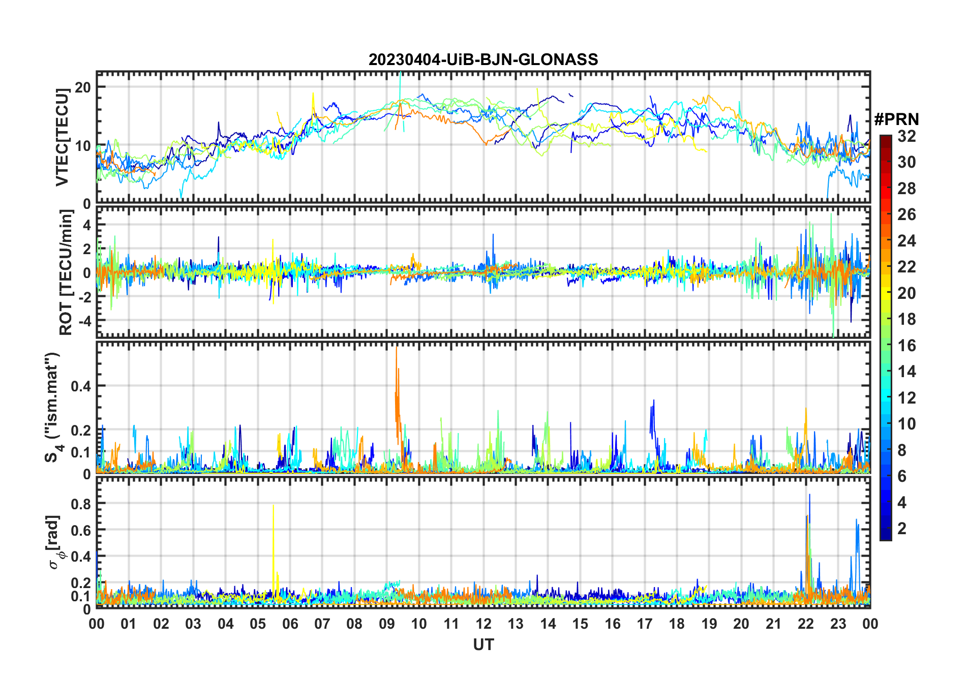Click colorbar tick label 2
This screenshot has height=676, width=967.
902,529
